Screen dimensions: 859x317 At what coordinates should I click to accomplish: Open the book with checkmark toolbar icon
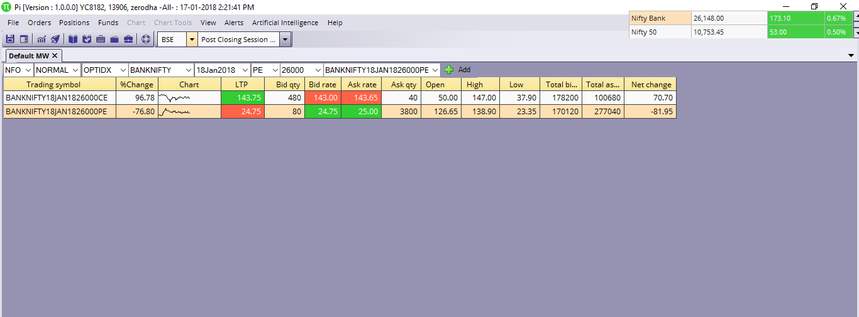click(87, 40)
